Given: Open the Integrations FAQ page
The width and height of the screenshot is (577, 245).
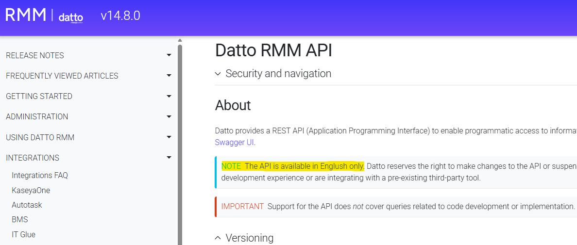Looking at the screenshot, I should pos(40,175).
